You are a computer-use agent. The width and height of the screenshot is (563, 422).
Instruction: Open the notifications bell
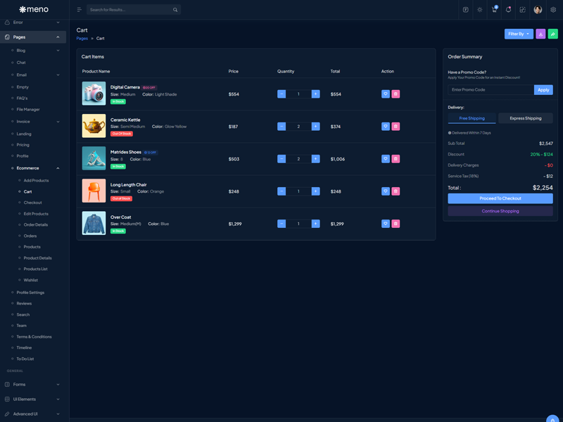508,10
